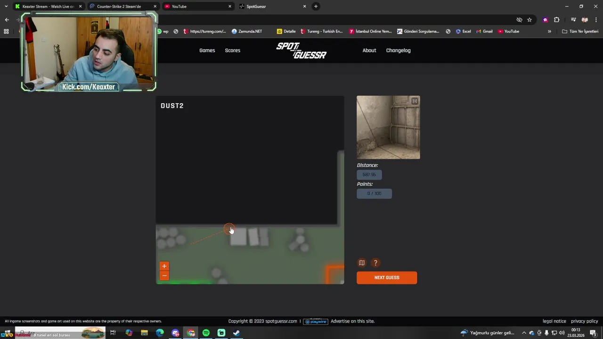The height and width of the screenshot is (339, 603).
Task: Bookmark this page with the star icon
Action: click(x=530, y=20)
